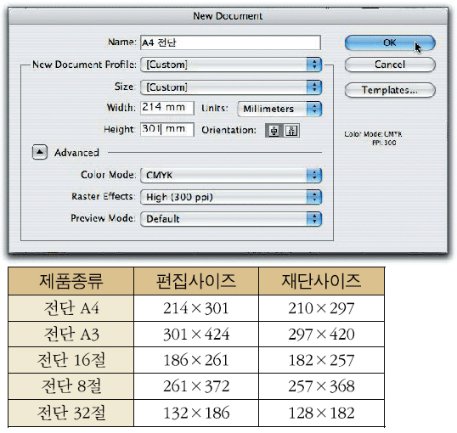
Task: Click table cell '182×257'
Action: (321, 360)
